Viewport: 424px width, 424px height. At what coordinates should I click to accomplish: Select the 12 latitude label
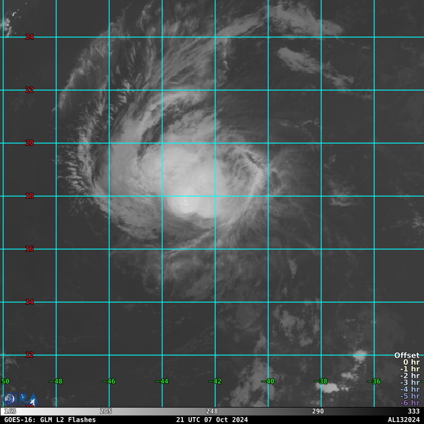(x=30, y=355)
